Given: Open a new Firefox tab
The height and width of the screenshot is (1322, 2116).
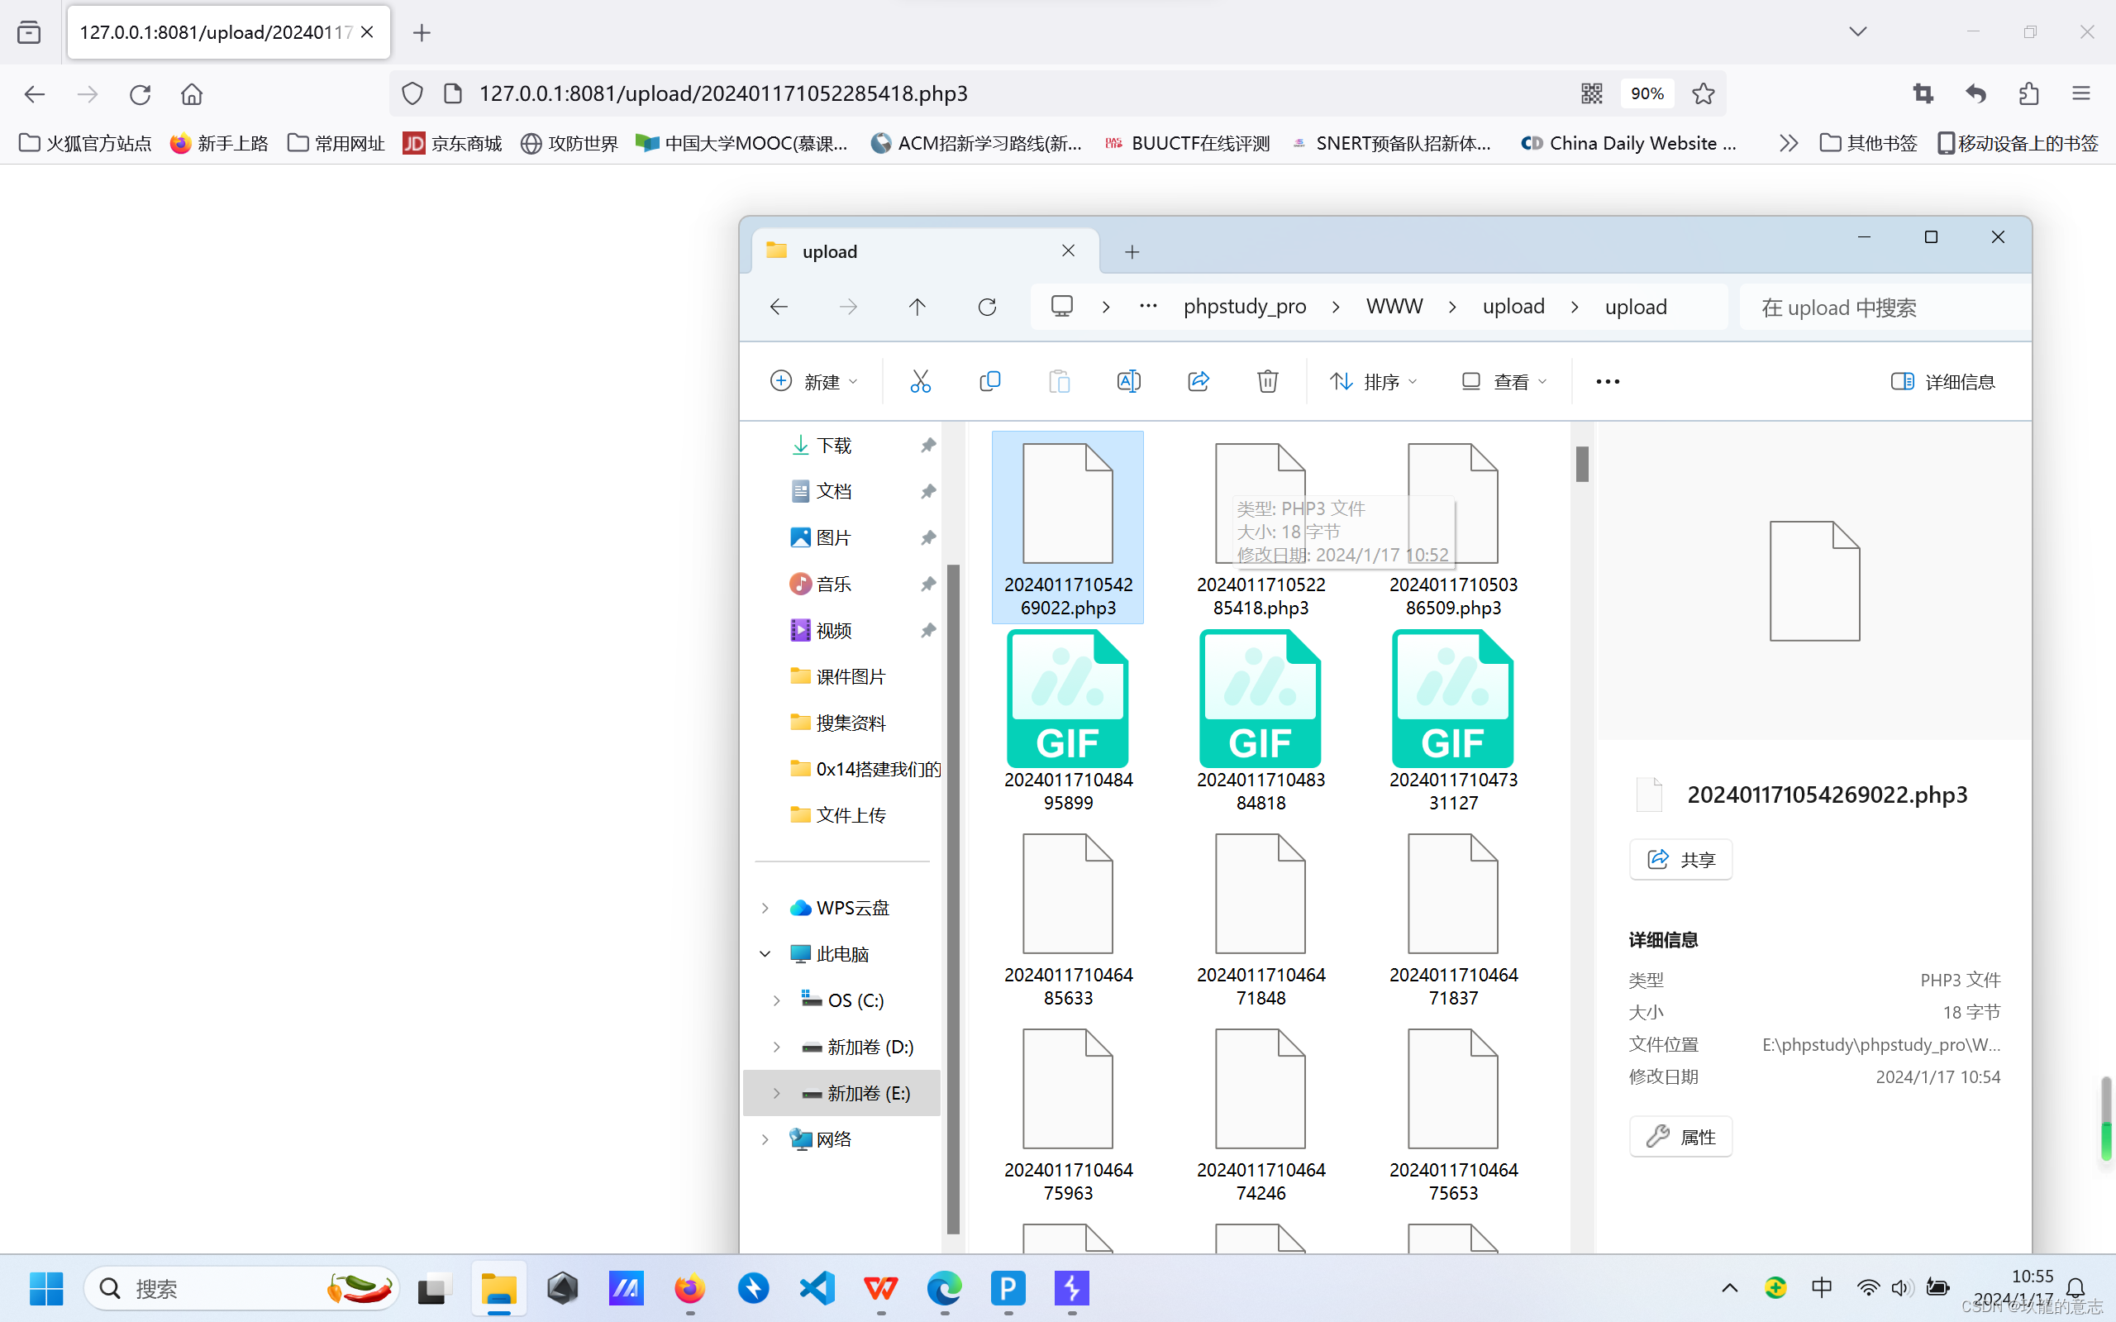Looking at the screenshot, I should pyautogui.click(x=422, y=32).
